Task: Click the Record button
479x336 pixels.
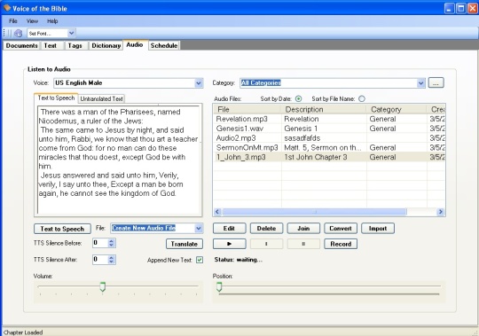Action: point(341,244)
